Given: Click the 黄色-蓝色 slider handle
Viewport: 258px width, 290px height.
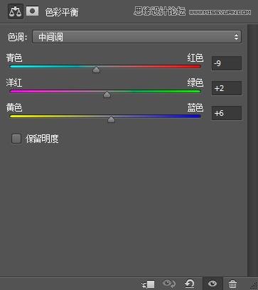Looking at the screenshot, I should tap(111, 119).
